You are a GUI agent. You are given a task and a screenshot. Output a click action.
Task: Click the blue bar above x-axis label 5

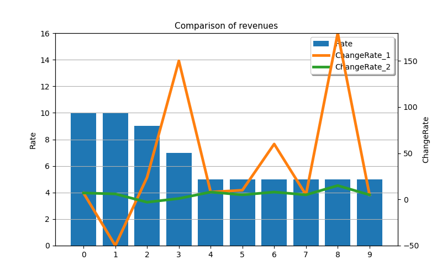243,213
